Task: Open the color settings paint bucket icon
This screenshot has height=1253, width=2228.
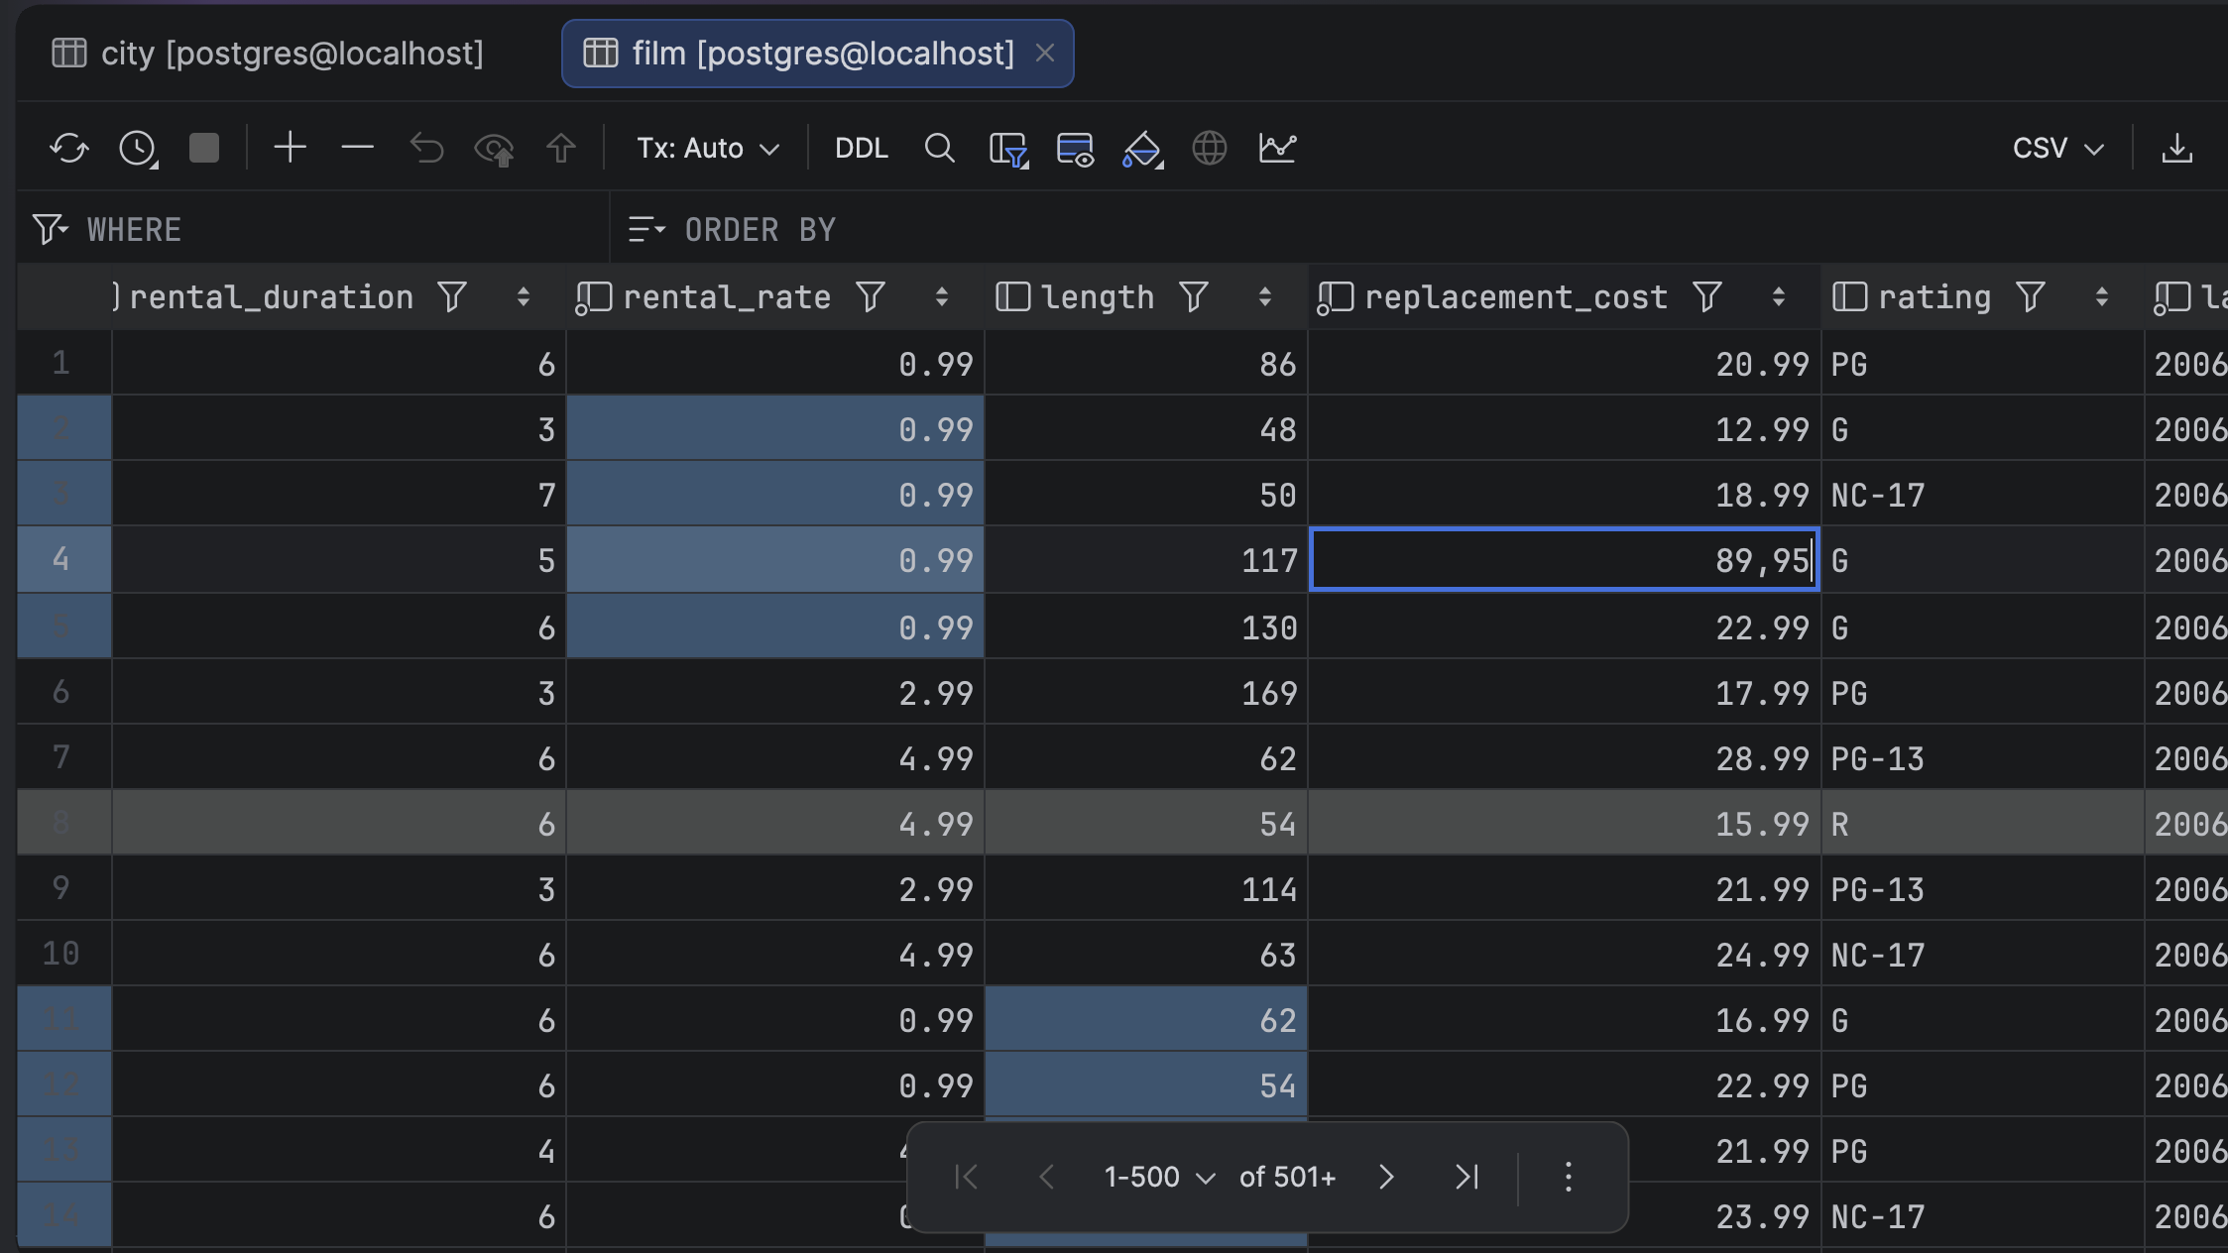Action: (1141, 149)
